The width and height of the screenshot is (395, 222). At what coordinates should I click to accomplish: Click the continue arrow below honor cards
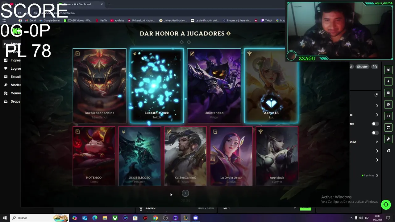point(185,193)
